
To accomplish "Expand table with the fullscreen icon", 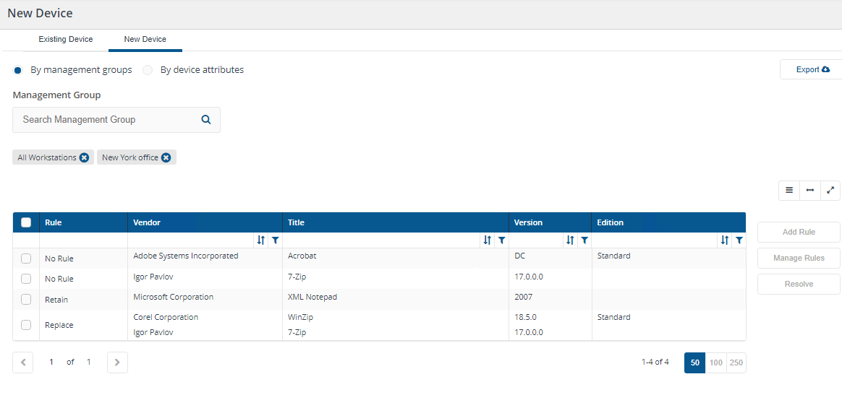I will (830, 191).
